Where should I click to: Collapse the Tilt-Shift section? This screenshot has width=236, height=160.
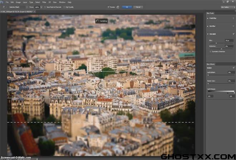coord(208,34)
